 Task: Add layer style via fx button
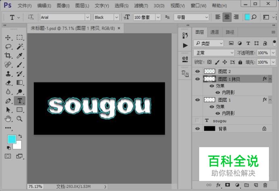219,185
